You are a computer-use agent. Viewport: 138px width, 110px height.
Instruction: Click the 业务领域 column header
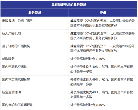(x=34, y=13)
